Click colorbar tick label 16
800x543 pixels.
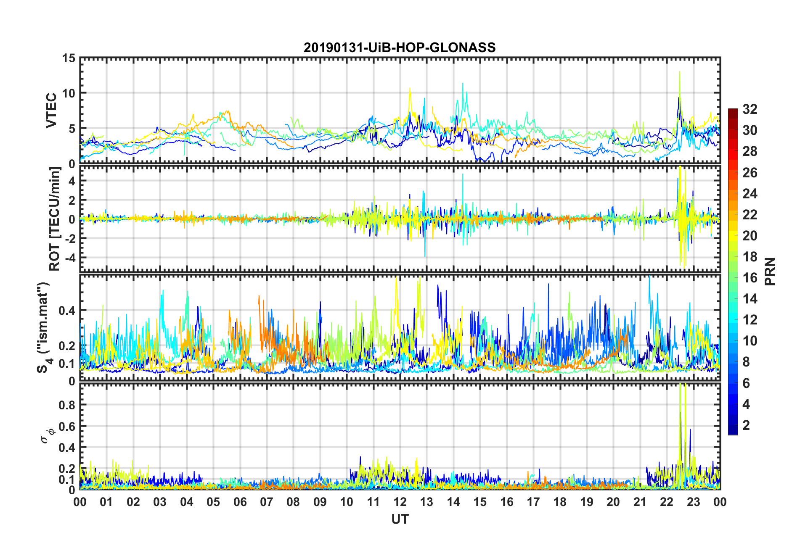click(x=750, y=277)
